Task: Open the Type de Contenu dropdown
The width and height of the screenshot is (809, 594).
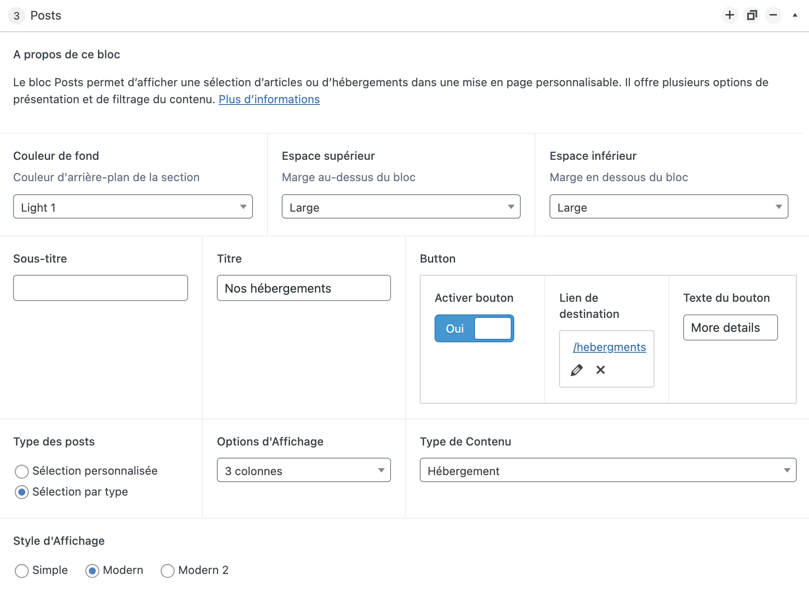Action: [x=608, y=470]
